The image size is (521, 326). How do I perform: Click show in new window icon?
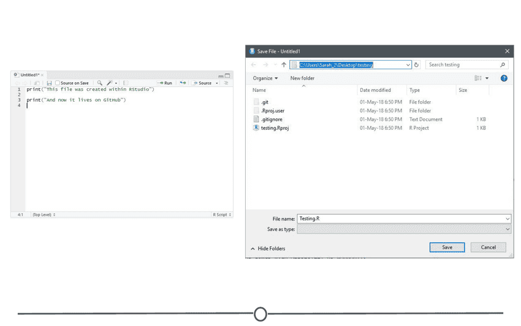pyautogui.click(x=37, y=83)
